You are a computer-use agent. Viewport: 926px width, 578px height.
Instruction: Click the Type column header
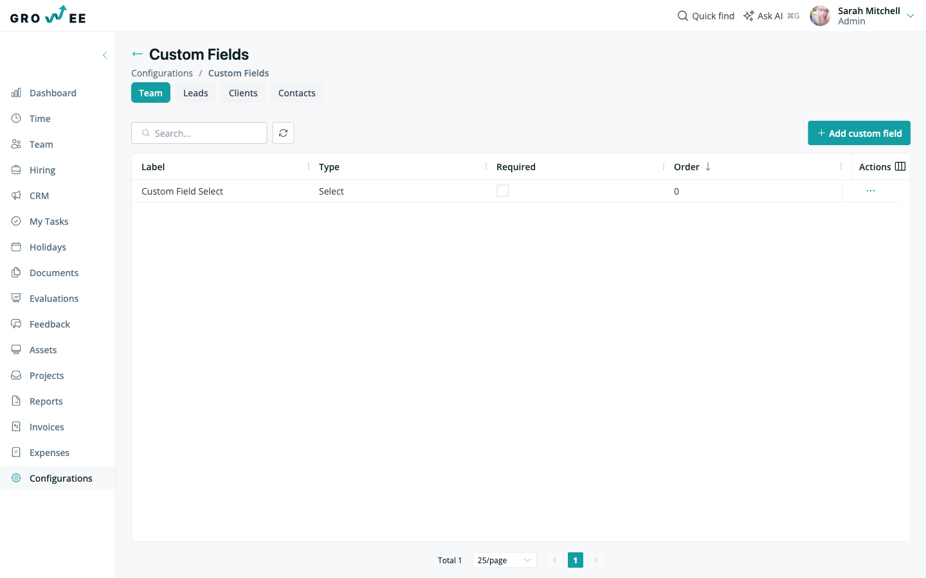pos(329,167)
